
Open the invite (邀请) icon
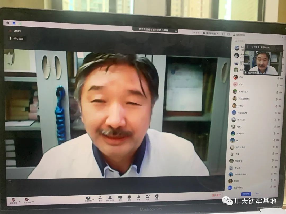(100, 198)
